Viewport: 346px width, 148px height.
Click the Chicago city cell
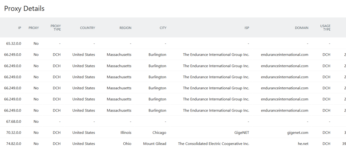point(159,132)
